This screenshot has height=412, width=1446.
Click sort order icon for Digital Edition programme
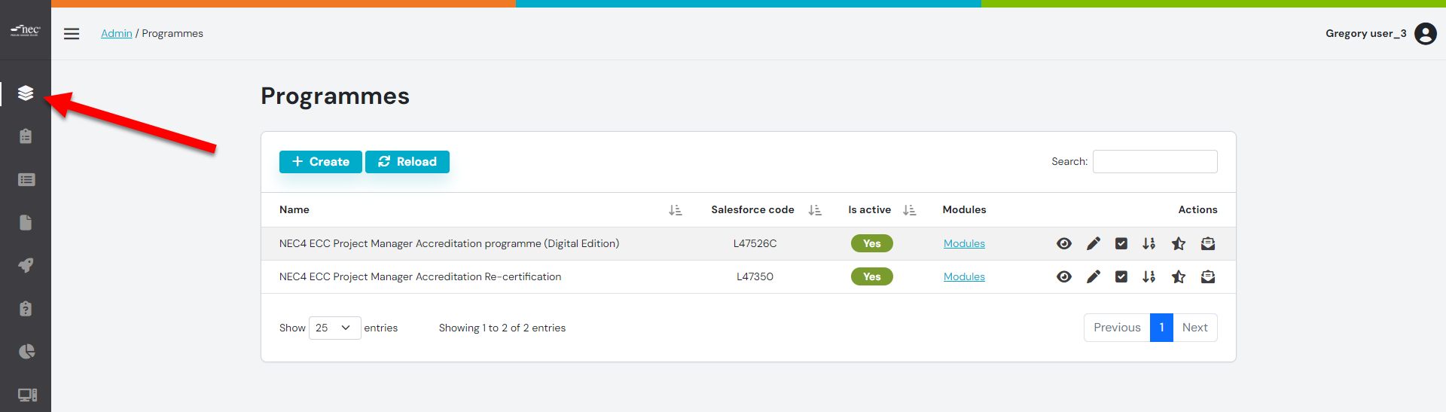1149,243
